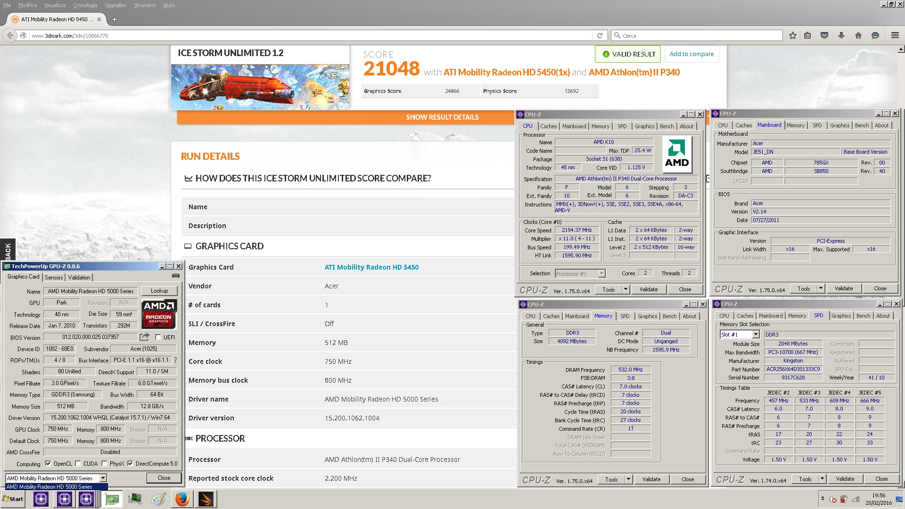Bookmark this page with the star icon
Screen dimensions: 905x509
pos(793,35)
